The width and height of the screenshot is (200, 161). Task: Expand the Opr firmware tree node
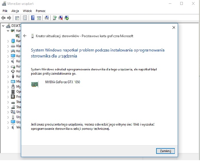click(x=8, y=92)
